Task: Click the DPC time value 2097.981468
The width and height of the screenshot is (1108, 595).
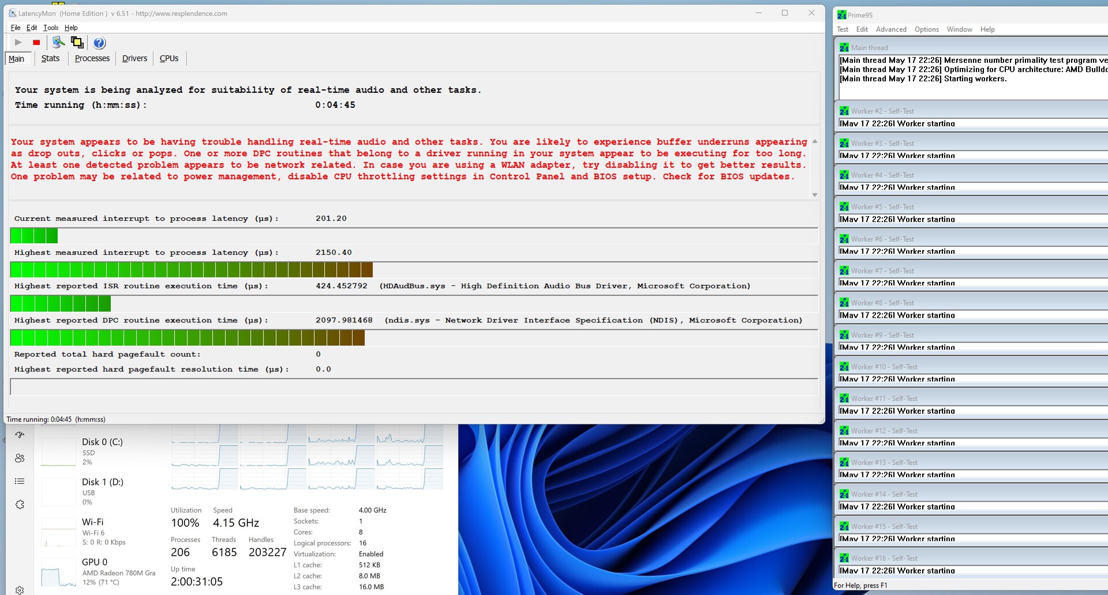Action: pos(344,320)
